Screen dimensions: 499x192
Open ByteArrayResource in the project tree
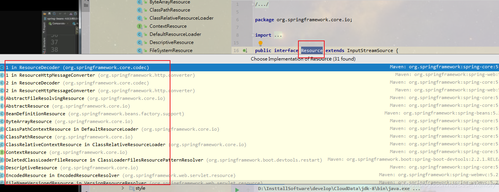[170, 2]
